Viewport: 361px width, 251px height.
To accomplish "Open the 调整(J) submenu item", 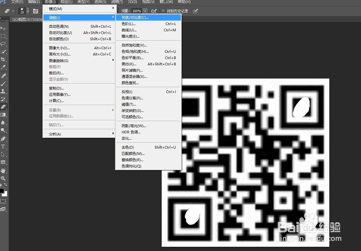I will coord(79,18).
